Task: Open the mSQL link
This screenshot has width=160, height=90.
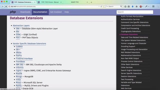Action: tap(18, 79)
